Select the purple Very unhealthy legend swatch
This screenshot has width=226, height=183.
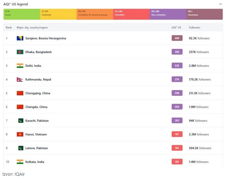click(x=168, y=14)
